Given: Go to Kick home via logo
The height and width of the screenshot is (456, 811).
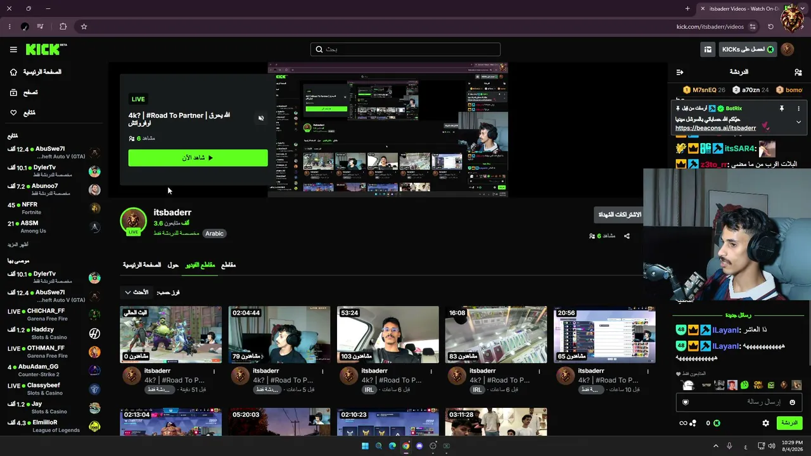Looking at the screenshot, I should 46,49.
